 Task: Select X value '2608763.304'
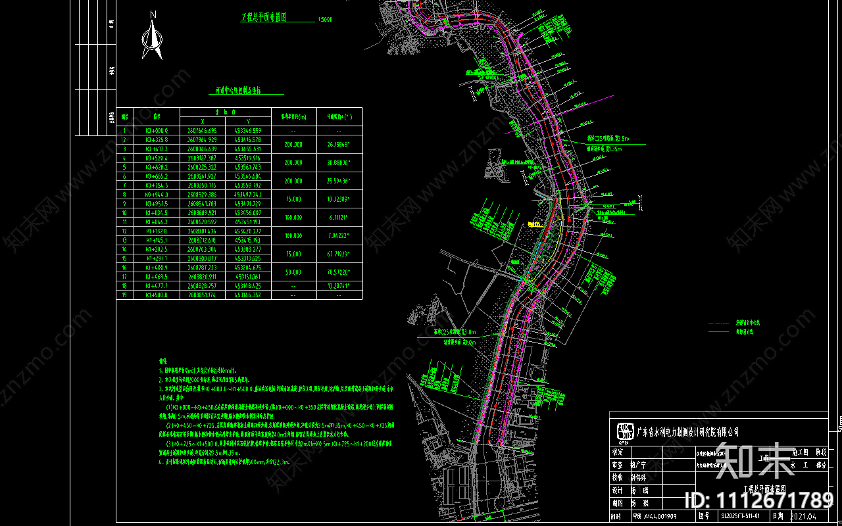pos(203,250)
